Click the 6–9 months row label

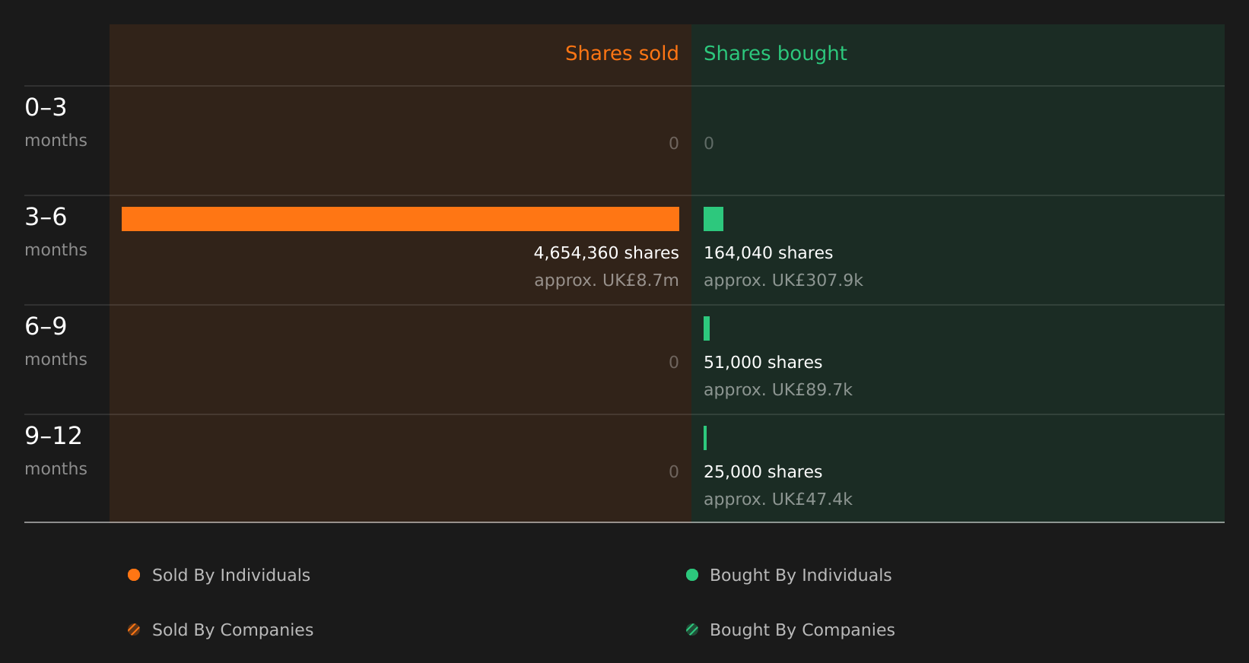pyautogui.click(x=56, y=341)
